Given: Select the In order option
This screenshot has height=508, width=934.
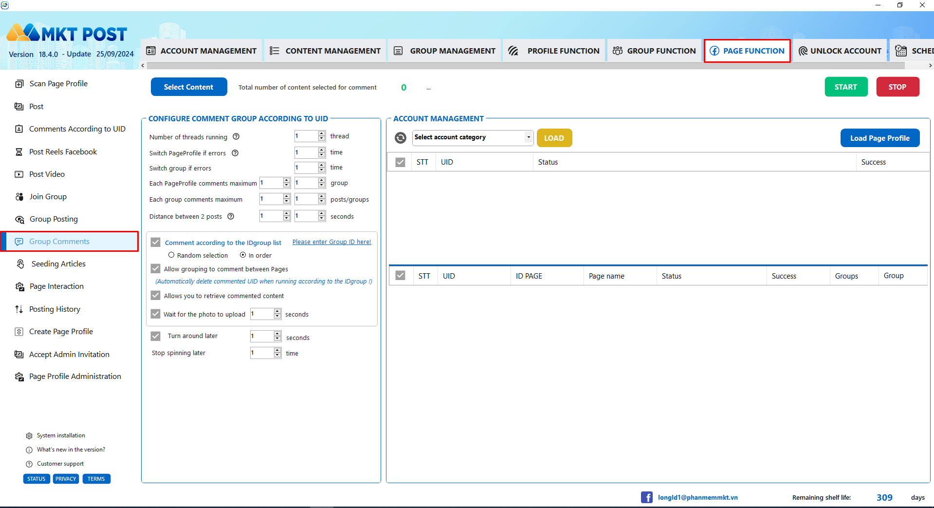Looking at the screenshot, I should pos(243,255).
